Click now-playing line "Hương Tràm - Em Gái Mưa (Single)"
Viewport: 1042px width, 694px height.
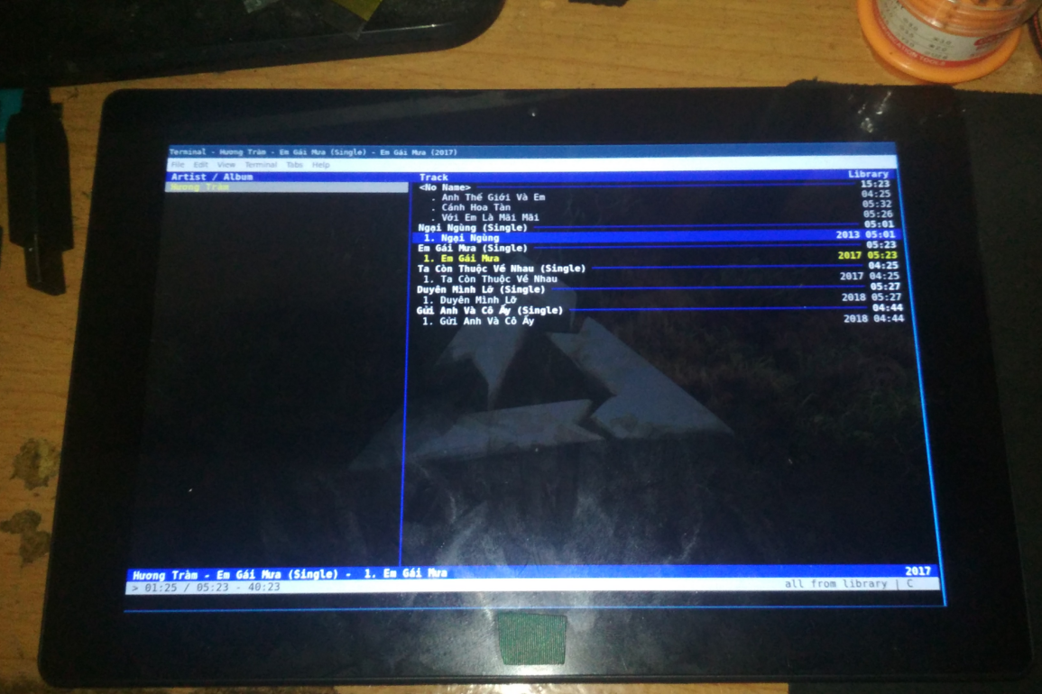pyautogui.click(x=235, y=574)
